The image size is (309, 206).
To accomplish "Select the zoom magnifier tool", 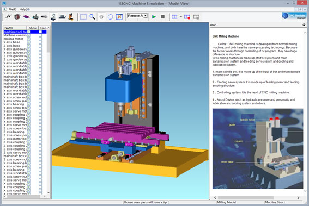I will coord(92,17).
